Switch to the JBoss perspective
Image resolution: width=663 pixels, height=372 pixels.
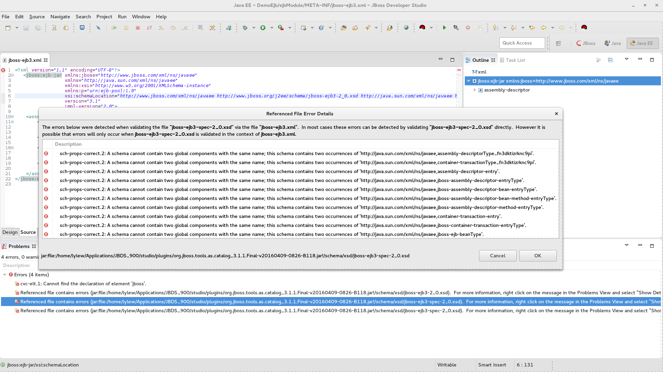click(586, 43)
